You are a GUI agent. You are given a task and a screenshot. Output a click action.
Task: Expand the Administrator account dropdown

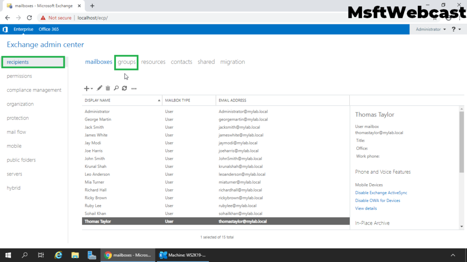(x=431, y=29)
